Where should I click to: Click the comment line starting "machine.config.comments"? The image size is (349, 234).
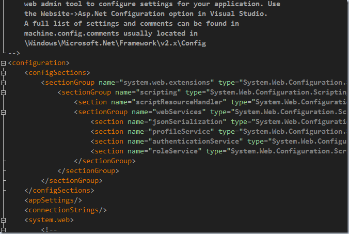111,34
